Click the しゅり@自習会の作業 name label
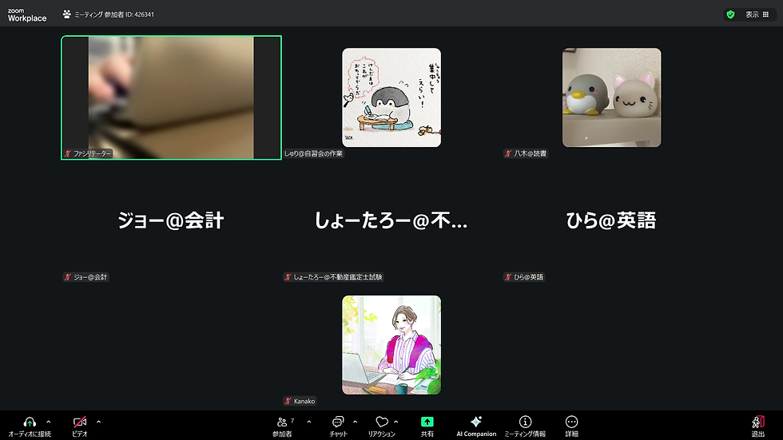The width and height of the screenshot is (783, 440). coord(313,153)
